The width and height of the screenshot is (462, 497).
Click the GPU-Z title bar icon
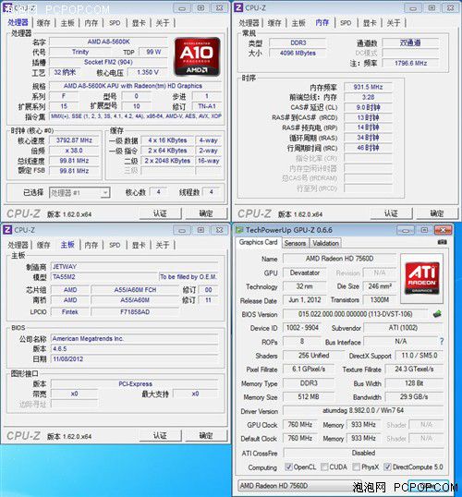point(239,230)
